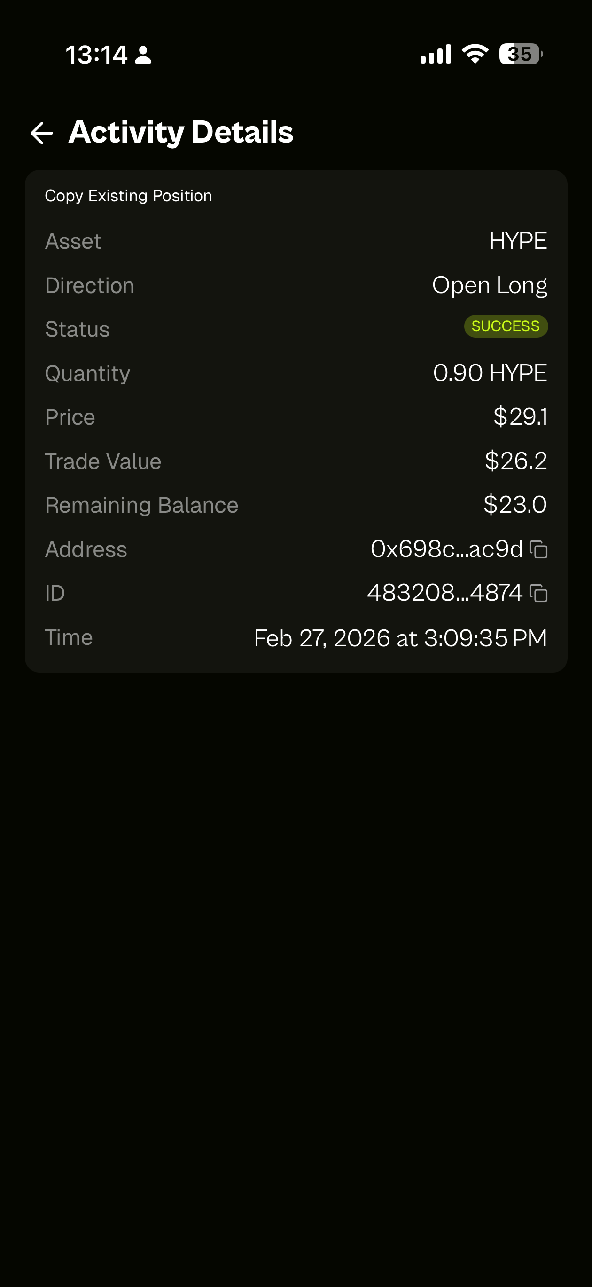Screen dimensions: 592x1287
Task: Tap the SUCCESS status badge
Action: [506, 326]
